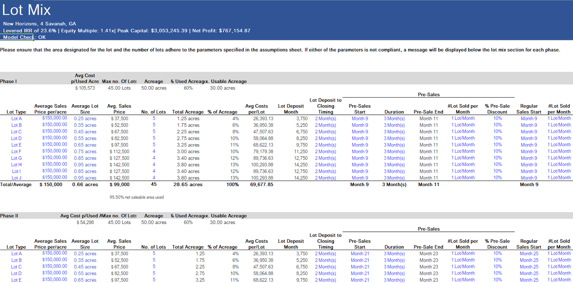Select Phase I Lot B deposit closing timing
The width and height of the screenshot is (573, 283).
coord(325,125)
